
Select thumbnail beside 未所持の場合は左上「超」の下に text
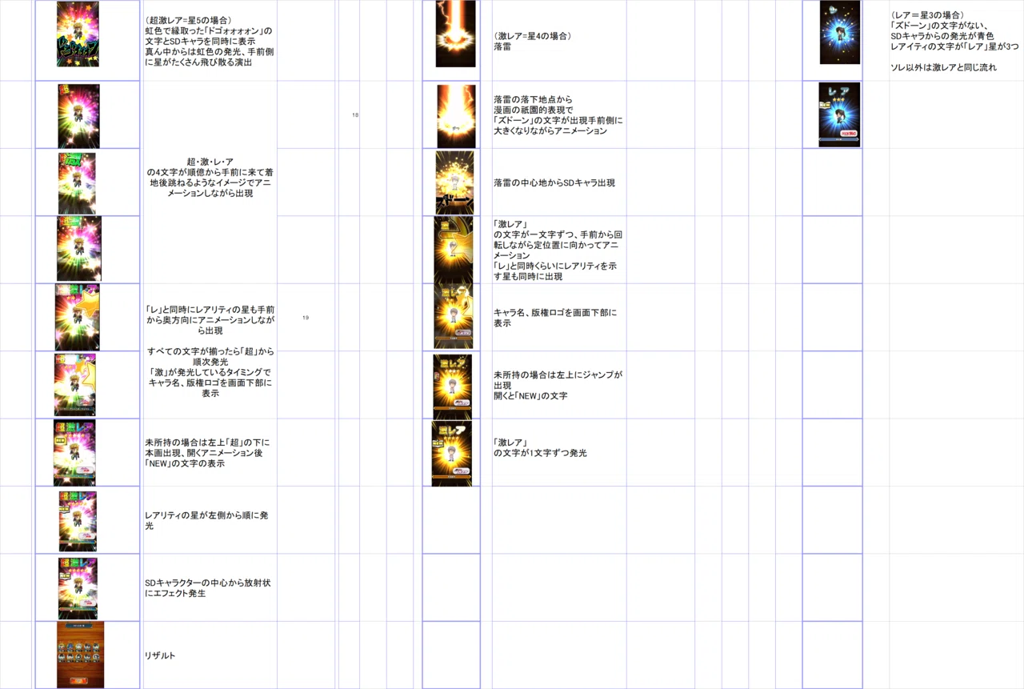(74, 453)
